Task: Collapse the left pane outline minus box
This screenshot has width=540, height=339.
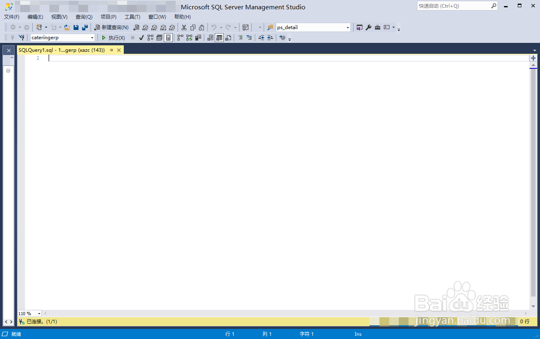Action: [8, 70]
